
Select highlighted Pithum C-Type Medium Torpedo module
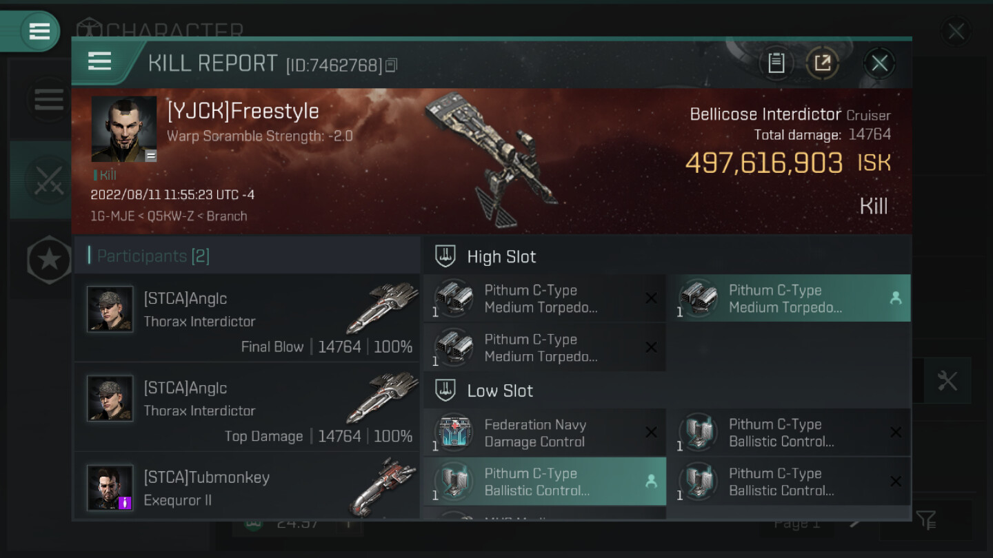[x=789, y=298]
